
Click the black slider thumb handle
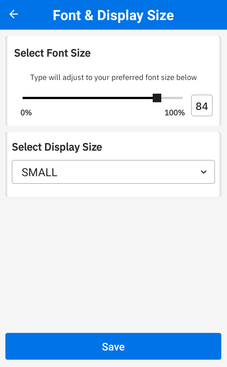tap(157, 98)
